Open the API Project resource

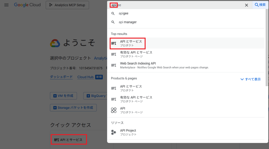(128, 132)
